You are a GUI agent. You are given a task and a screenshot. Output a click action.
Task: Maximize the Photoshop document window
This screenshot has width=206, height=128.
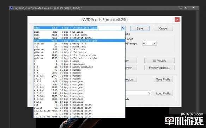(186, 8)
